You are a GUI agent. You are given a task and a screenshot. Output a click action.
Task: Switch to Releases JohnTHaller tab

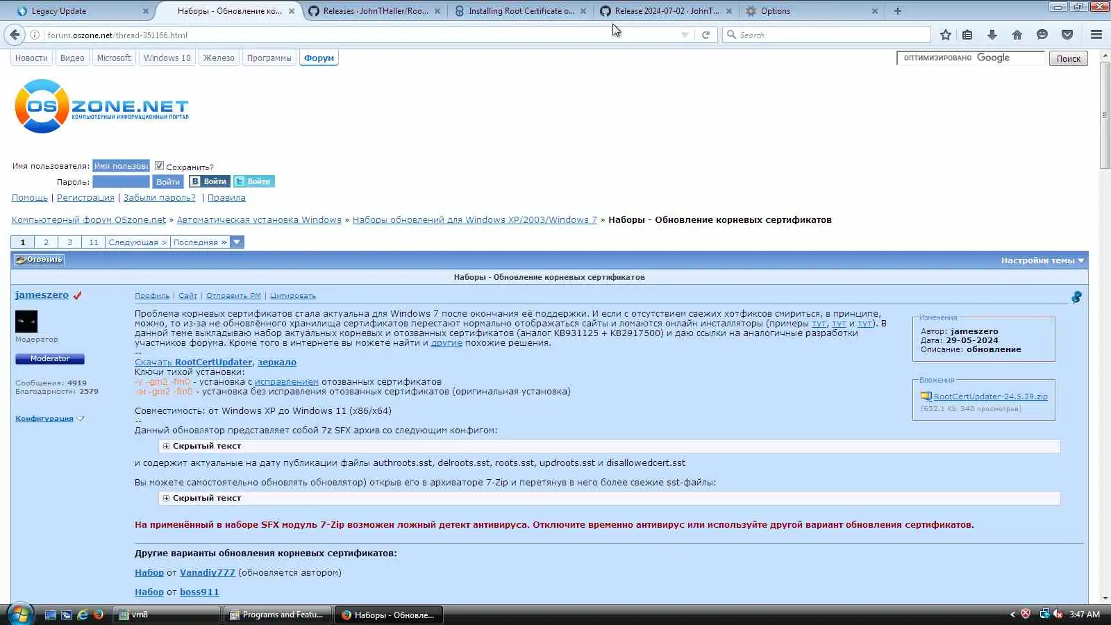point(374,11)
